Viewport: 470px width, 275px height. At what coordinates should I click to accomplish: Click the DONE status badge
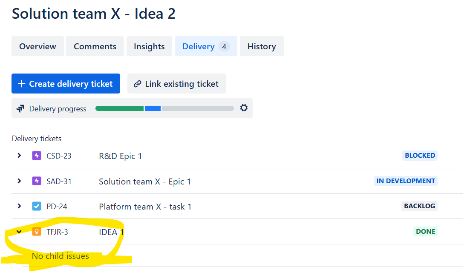(x=426, y=231)
